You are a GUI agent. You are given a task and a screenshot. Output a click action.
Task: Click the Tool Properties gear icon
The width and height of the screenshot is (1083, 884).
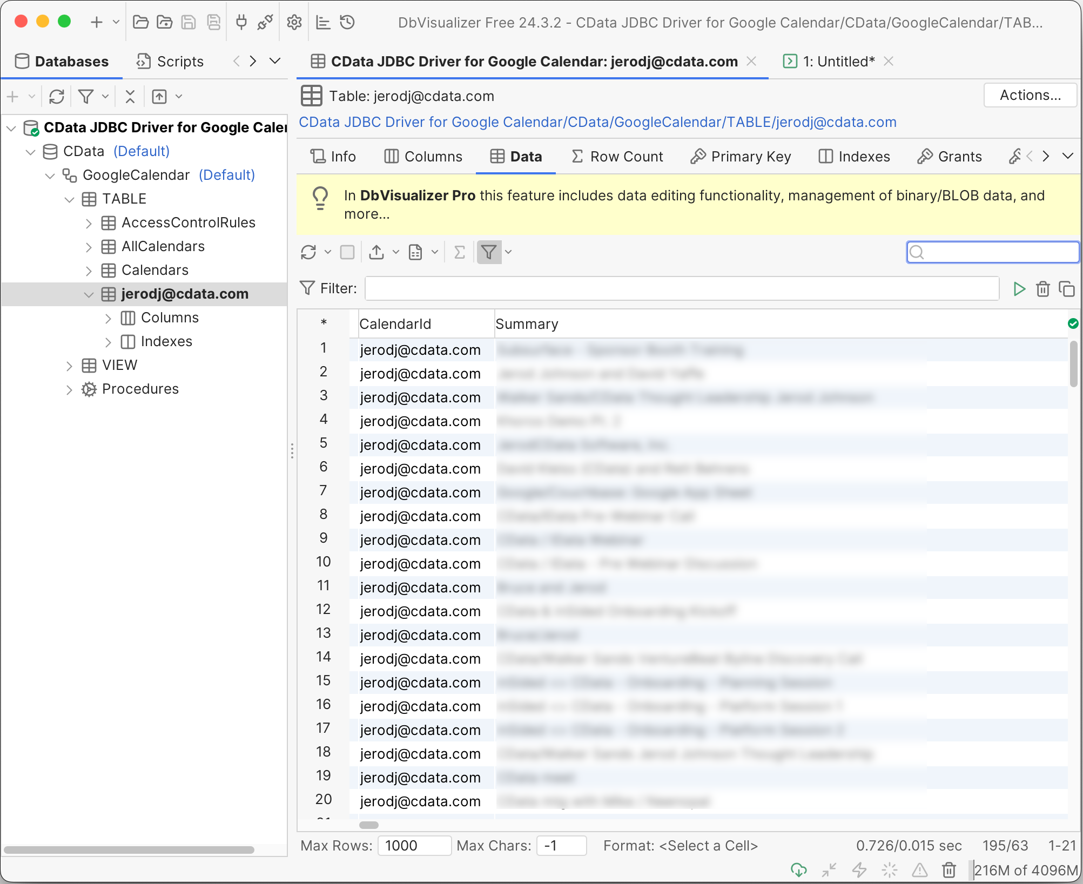(294, 23)
